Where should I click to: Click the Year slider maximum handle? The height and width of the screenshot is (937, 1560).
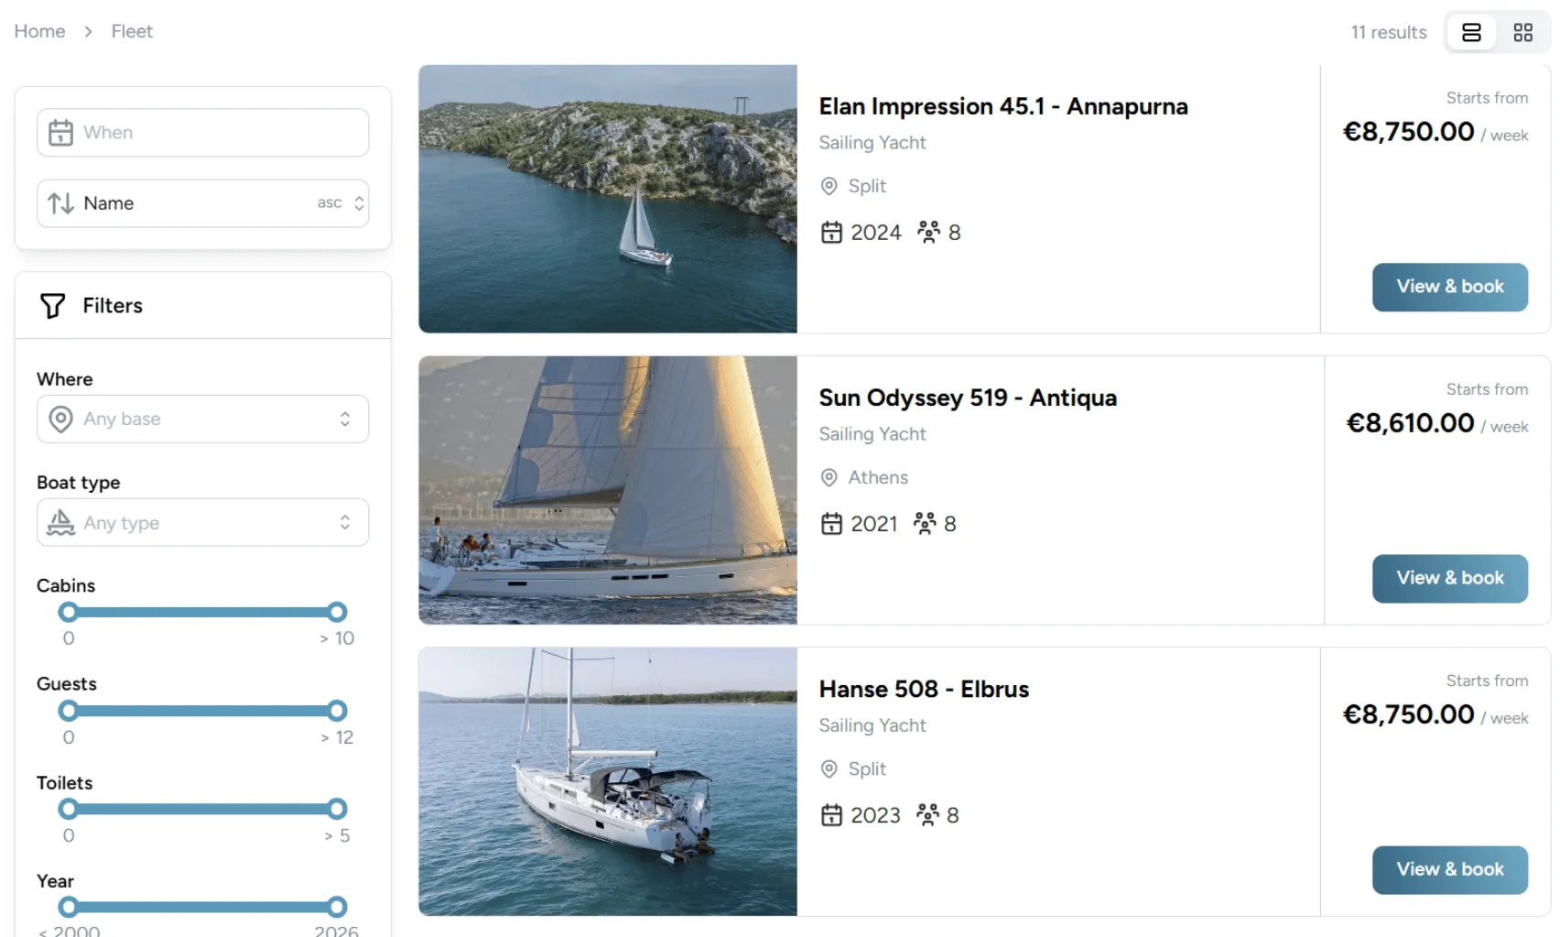point(337,907)
